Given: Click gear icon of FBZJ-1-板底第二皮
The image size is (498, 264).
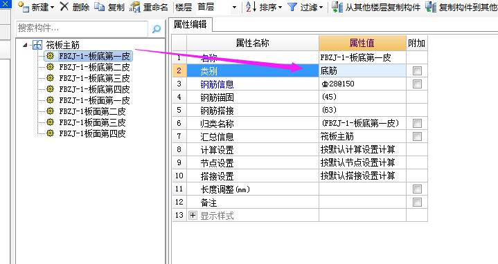Looking at the screenshot, I should (x=50, y=67).
